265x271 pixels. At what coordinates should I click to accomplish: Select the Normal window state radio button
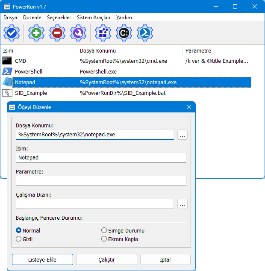coord(18,230)
